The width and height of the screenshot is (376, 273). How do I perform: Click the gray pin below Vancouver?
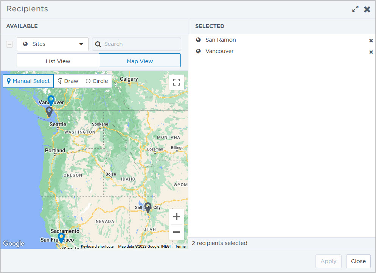point(49,112)
